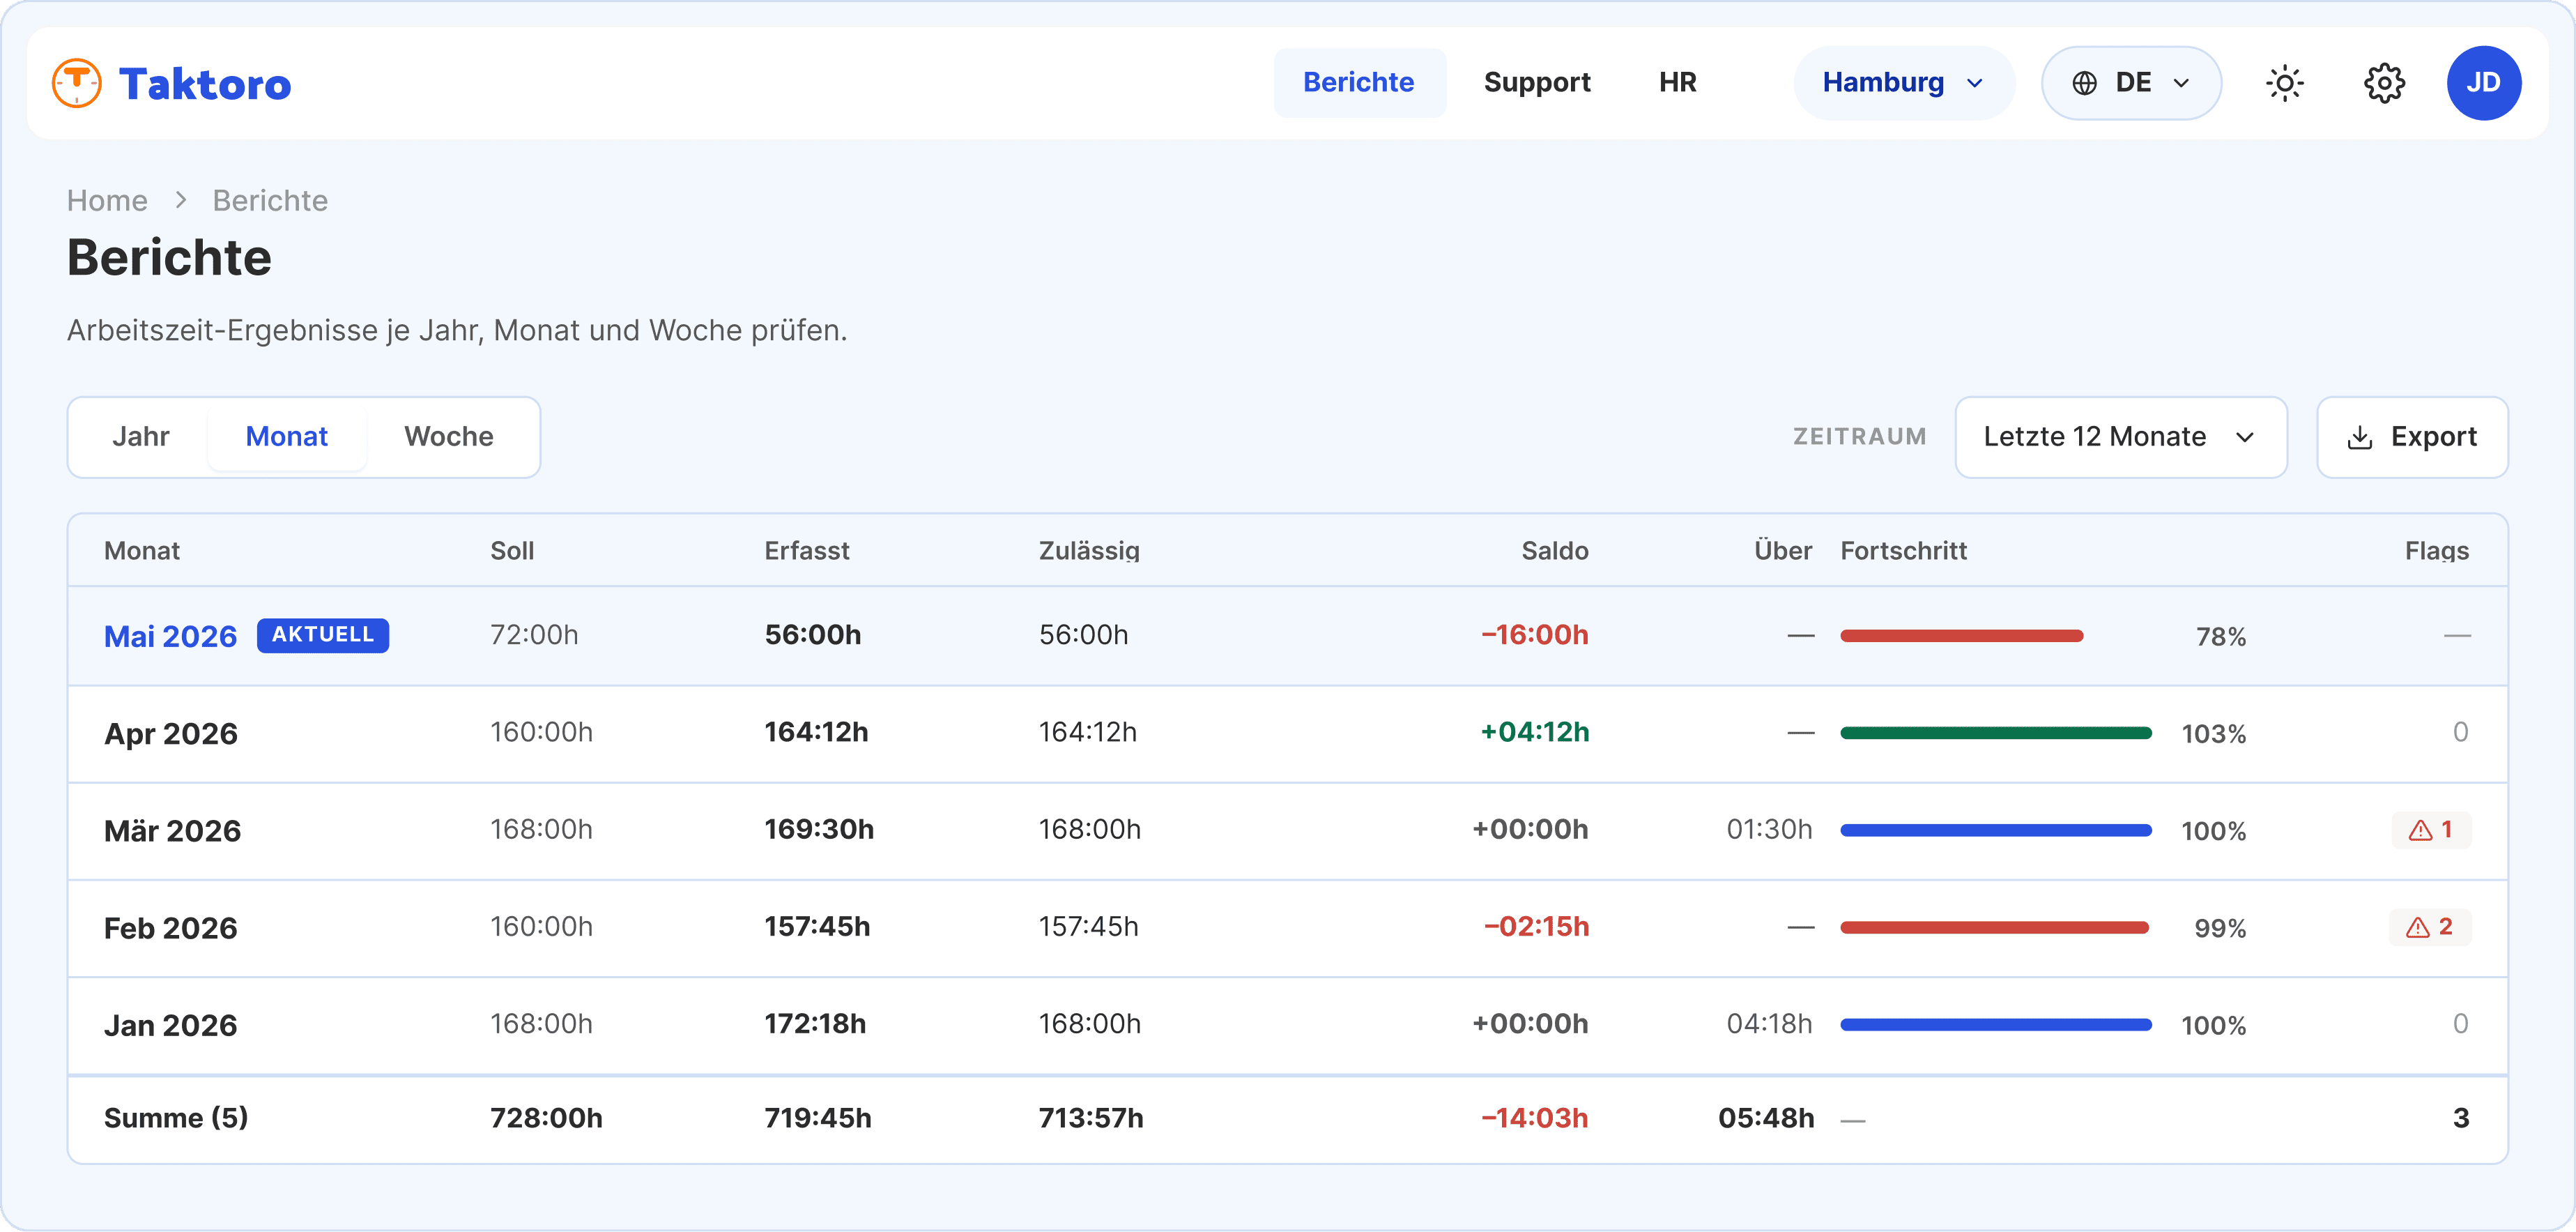The image size is (2576, 1232).
Task: Open the JD user avatar menu
Action: (x=2484, y=83)
